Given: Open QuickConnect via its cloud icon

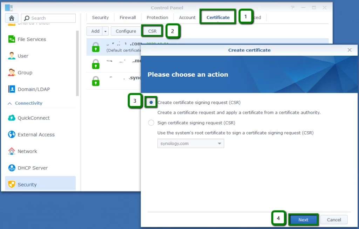Looking at the screenshot, I should click(12, 118).
